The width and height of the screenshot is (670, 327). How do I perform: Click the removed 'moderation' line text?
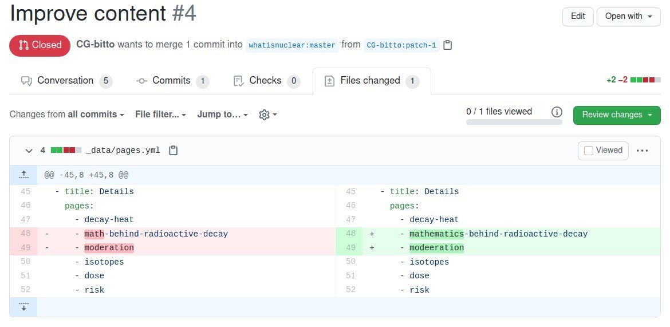(109, 248)
